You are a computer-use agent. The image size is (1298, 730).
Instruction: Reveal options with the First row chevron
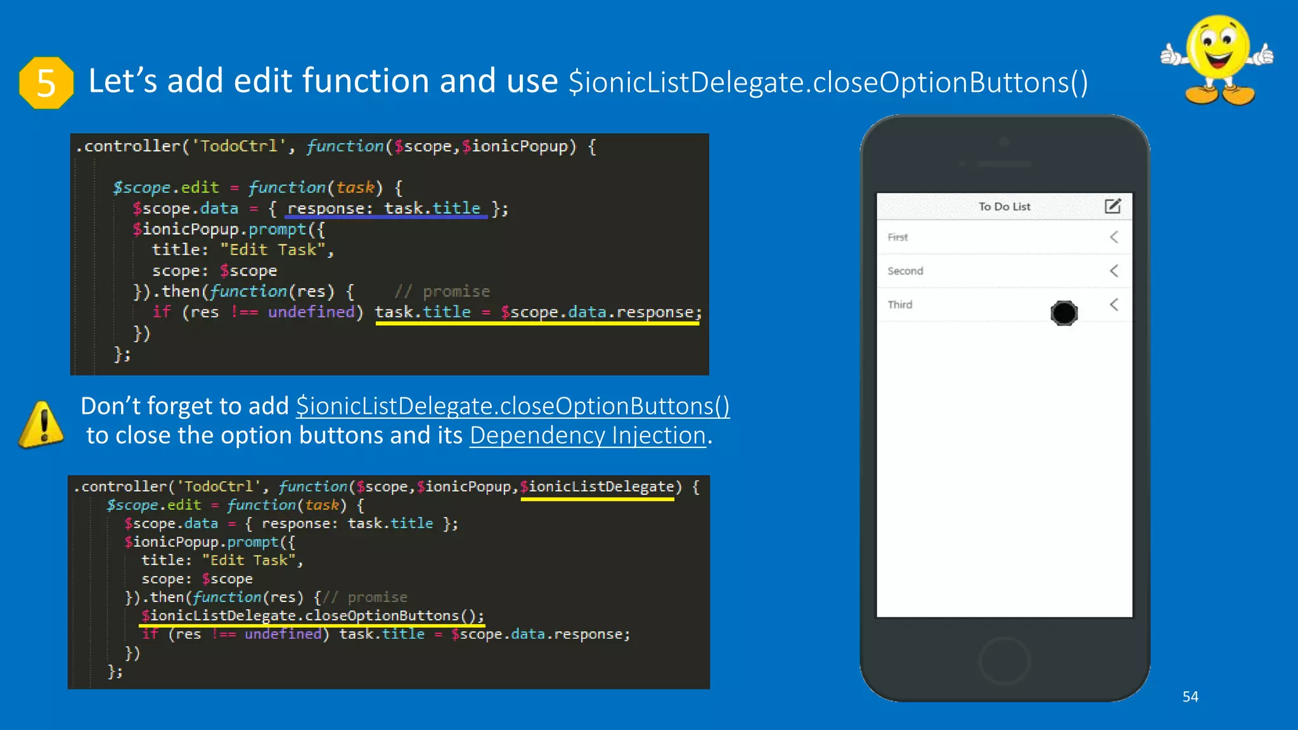pyautogui.click(x=1114, y=237)
